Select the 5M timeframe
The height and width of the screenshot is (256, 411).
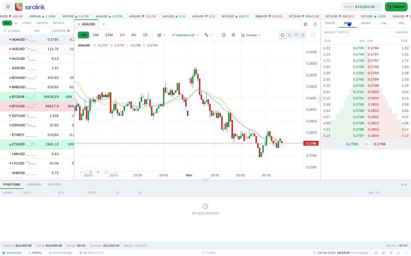96,35
